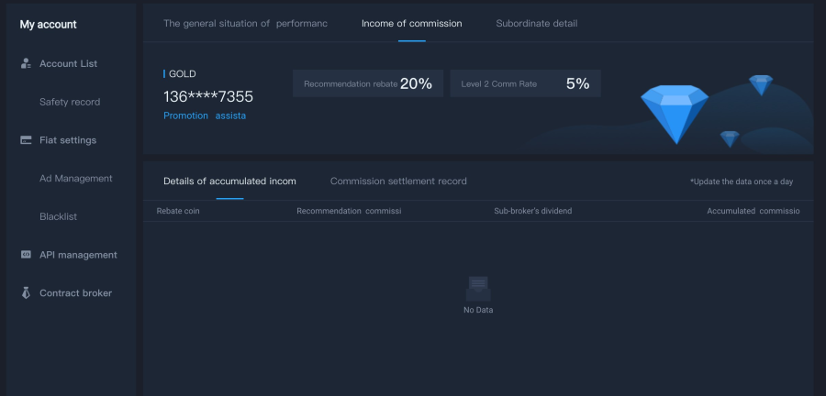Select Income of commission tab
The width and height of the screenshot is (826, 396).
click(411, 24)
